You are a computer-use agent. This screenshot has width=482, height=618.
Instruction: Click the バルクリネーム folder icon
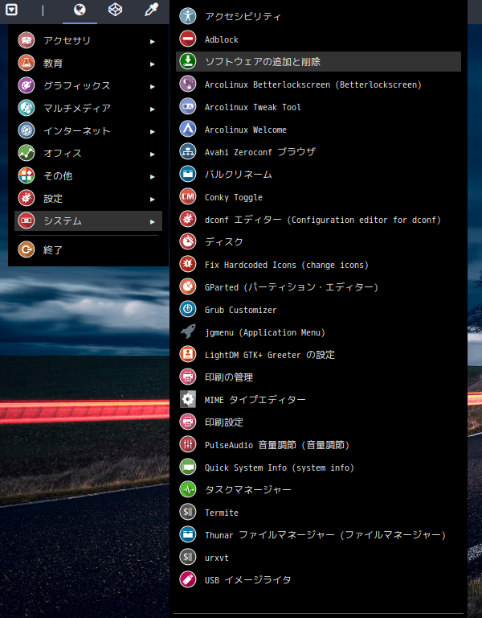[188, 174]
